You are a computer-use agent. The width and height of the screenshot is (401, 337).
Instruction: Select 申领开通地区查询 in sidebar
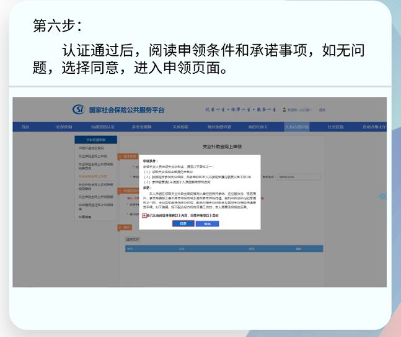(x=91, y=148)
